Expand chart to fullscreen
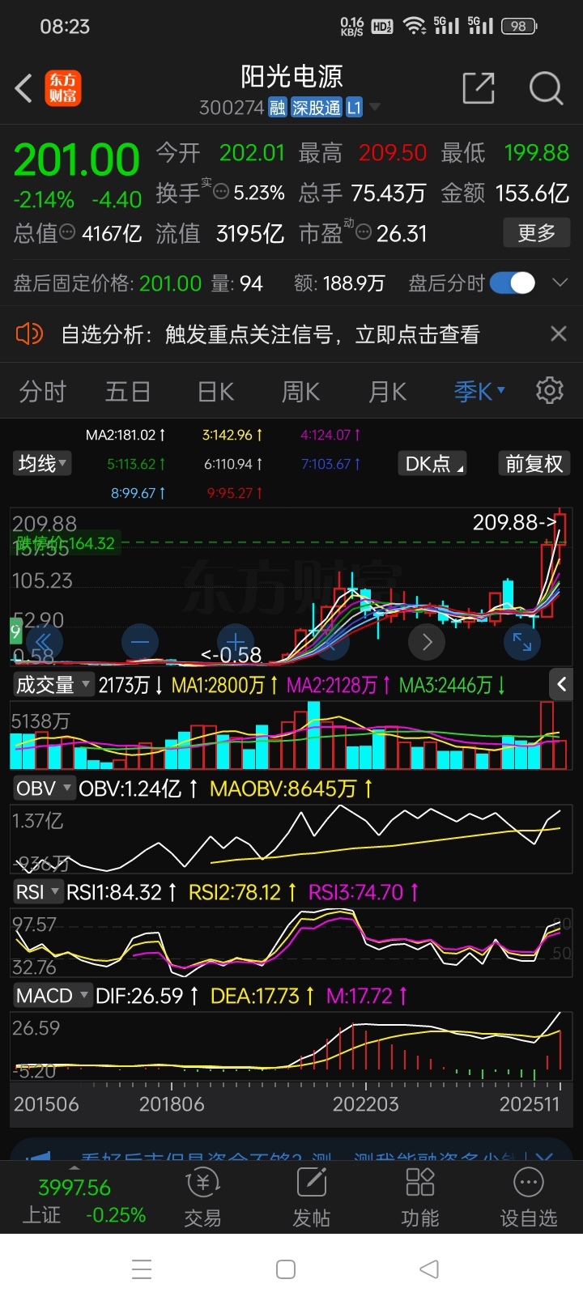This screenshot has height=1305, width=583. pos(522,642)
